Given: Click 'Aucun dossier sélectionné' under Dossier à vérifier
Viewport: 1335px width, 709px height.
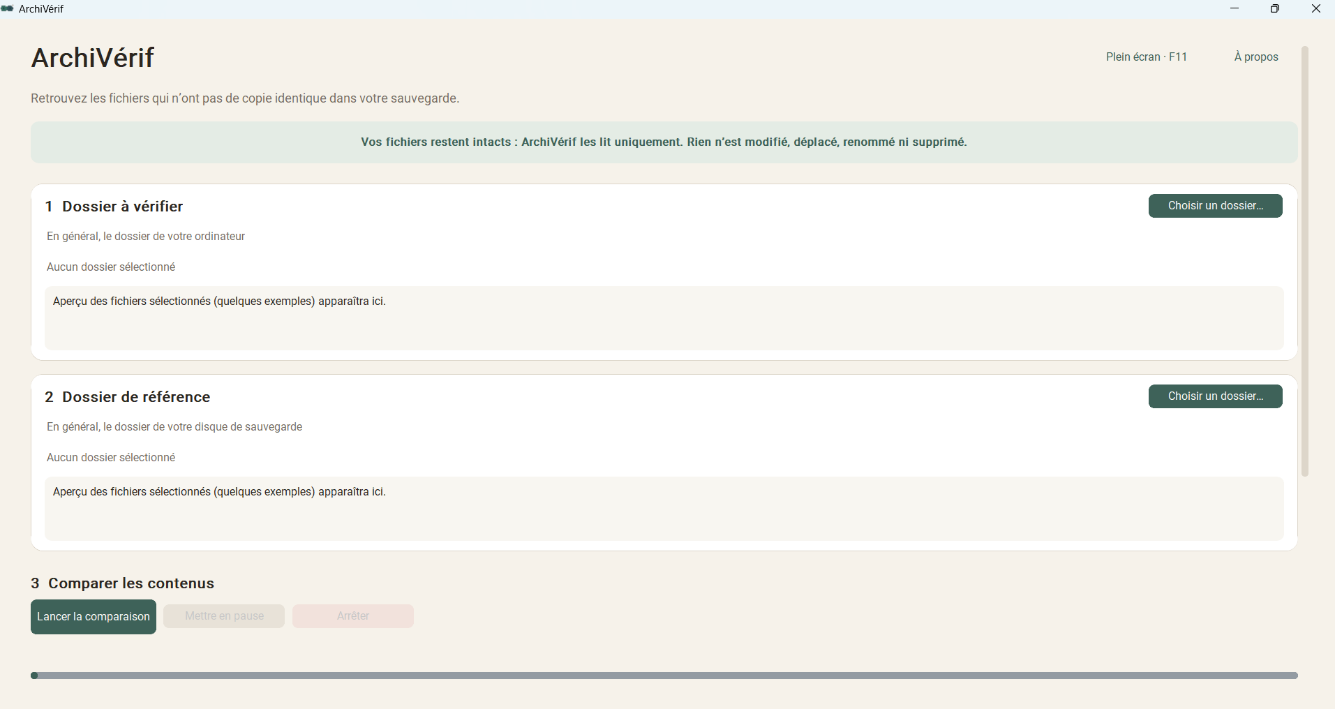Looking at the screenshot, I should [x=111, y=267].
